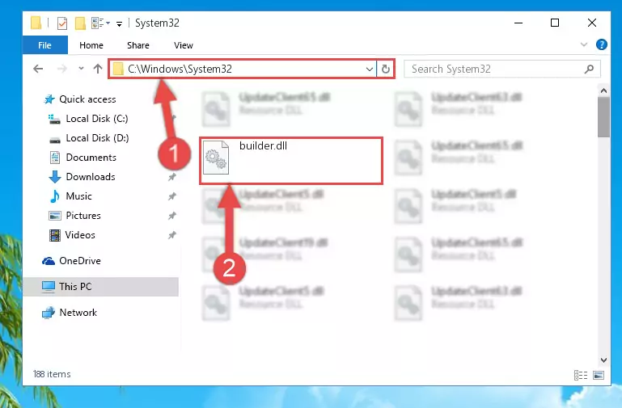Image resolution: width=622 pixels, height=408 pixels.
Task: Switch to the Home ribbon tab
Action: click(x=91, y=45)
